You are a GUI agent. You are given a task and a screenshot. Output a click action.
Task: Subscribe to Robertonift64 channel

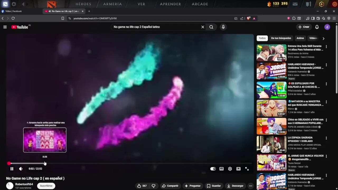[x=46, y=186]
